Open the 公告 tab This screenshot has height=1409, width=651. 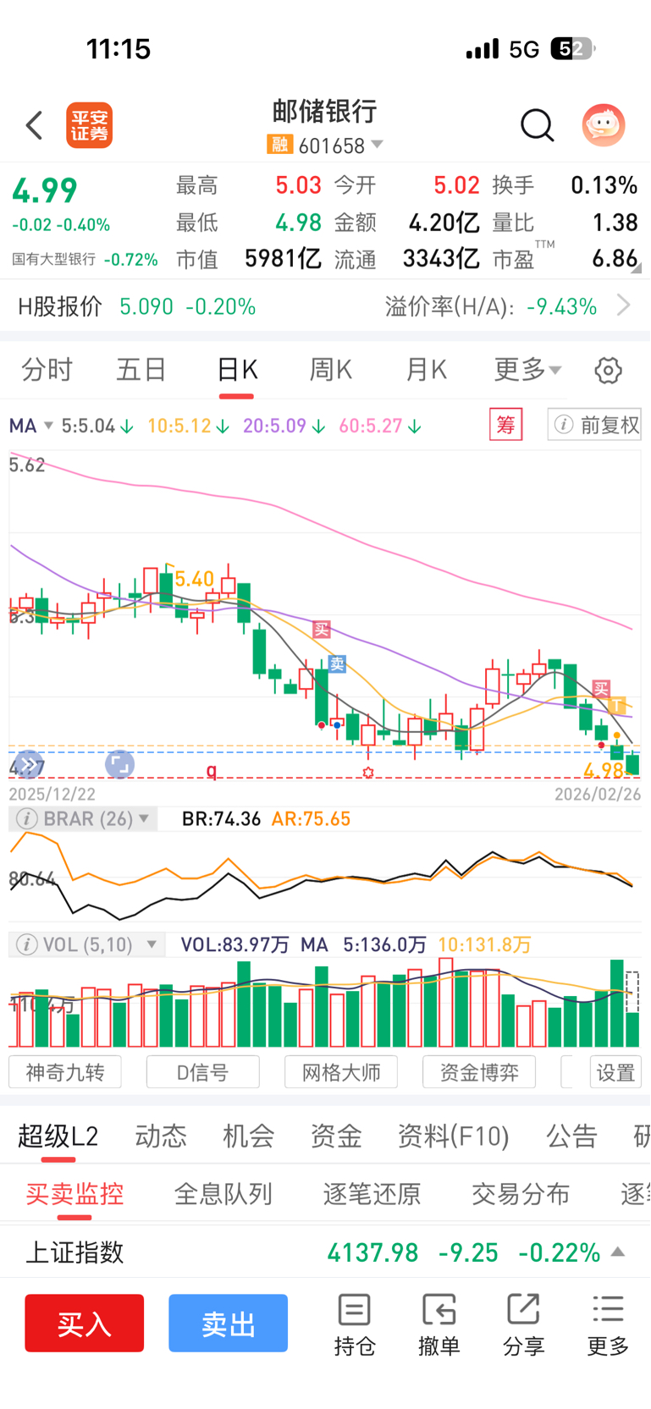coord(571,1136)
